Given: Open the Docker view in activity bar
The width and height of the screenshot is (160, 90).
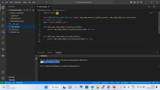Looking at the screenshot, I should tap(3, 55).
